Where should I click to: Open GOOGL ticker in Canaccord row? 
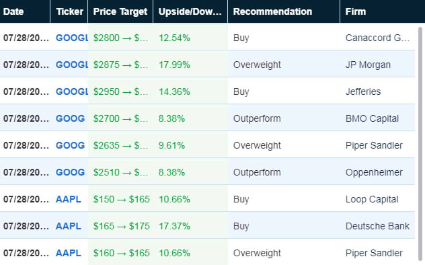tap(72, 38)
